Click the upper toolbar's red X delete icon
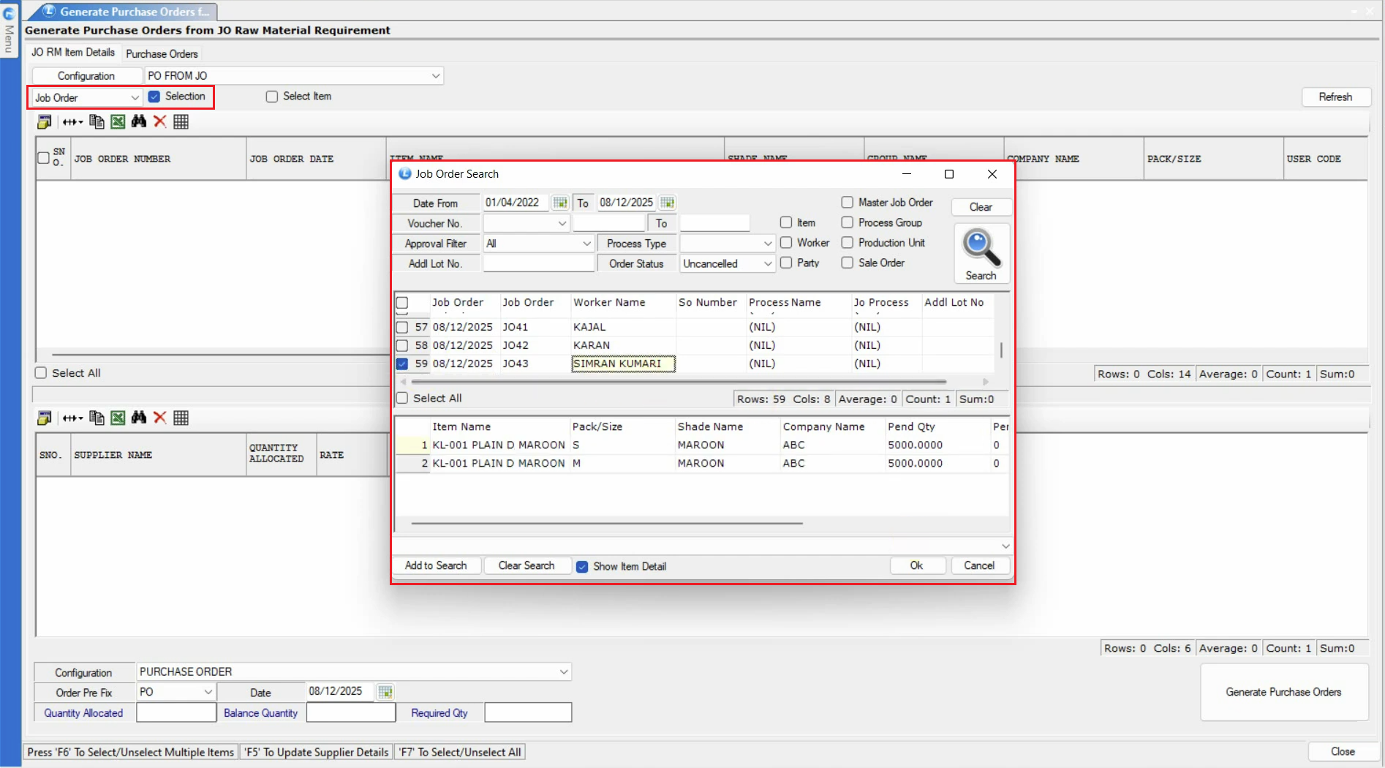The height and width of the screenshot is (768, 1385). tap(160, 121)
